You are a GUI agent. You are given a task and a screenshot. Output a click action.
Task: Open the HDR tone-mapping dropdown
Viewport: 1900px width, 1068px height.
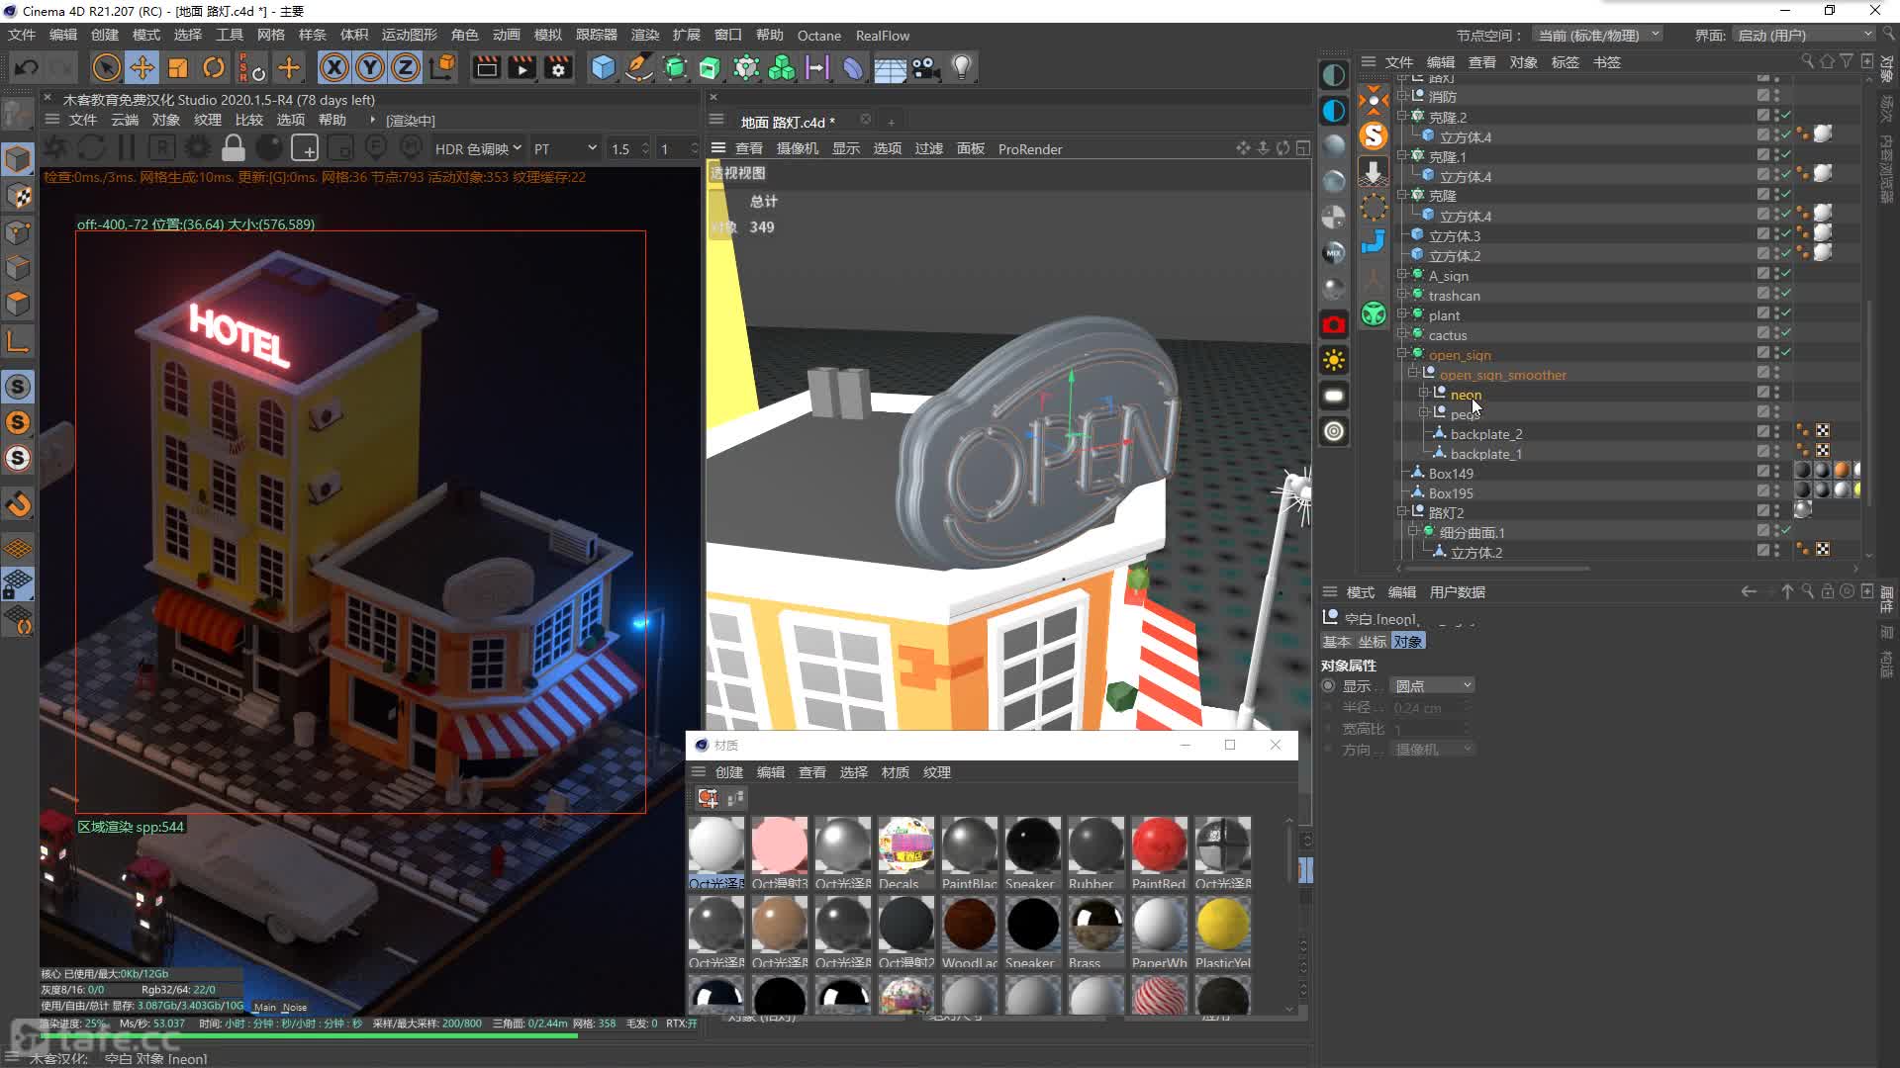(x=478, y=148)
